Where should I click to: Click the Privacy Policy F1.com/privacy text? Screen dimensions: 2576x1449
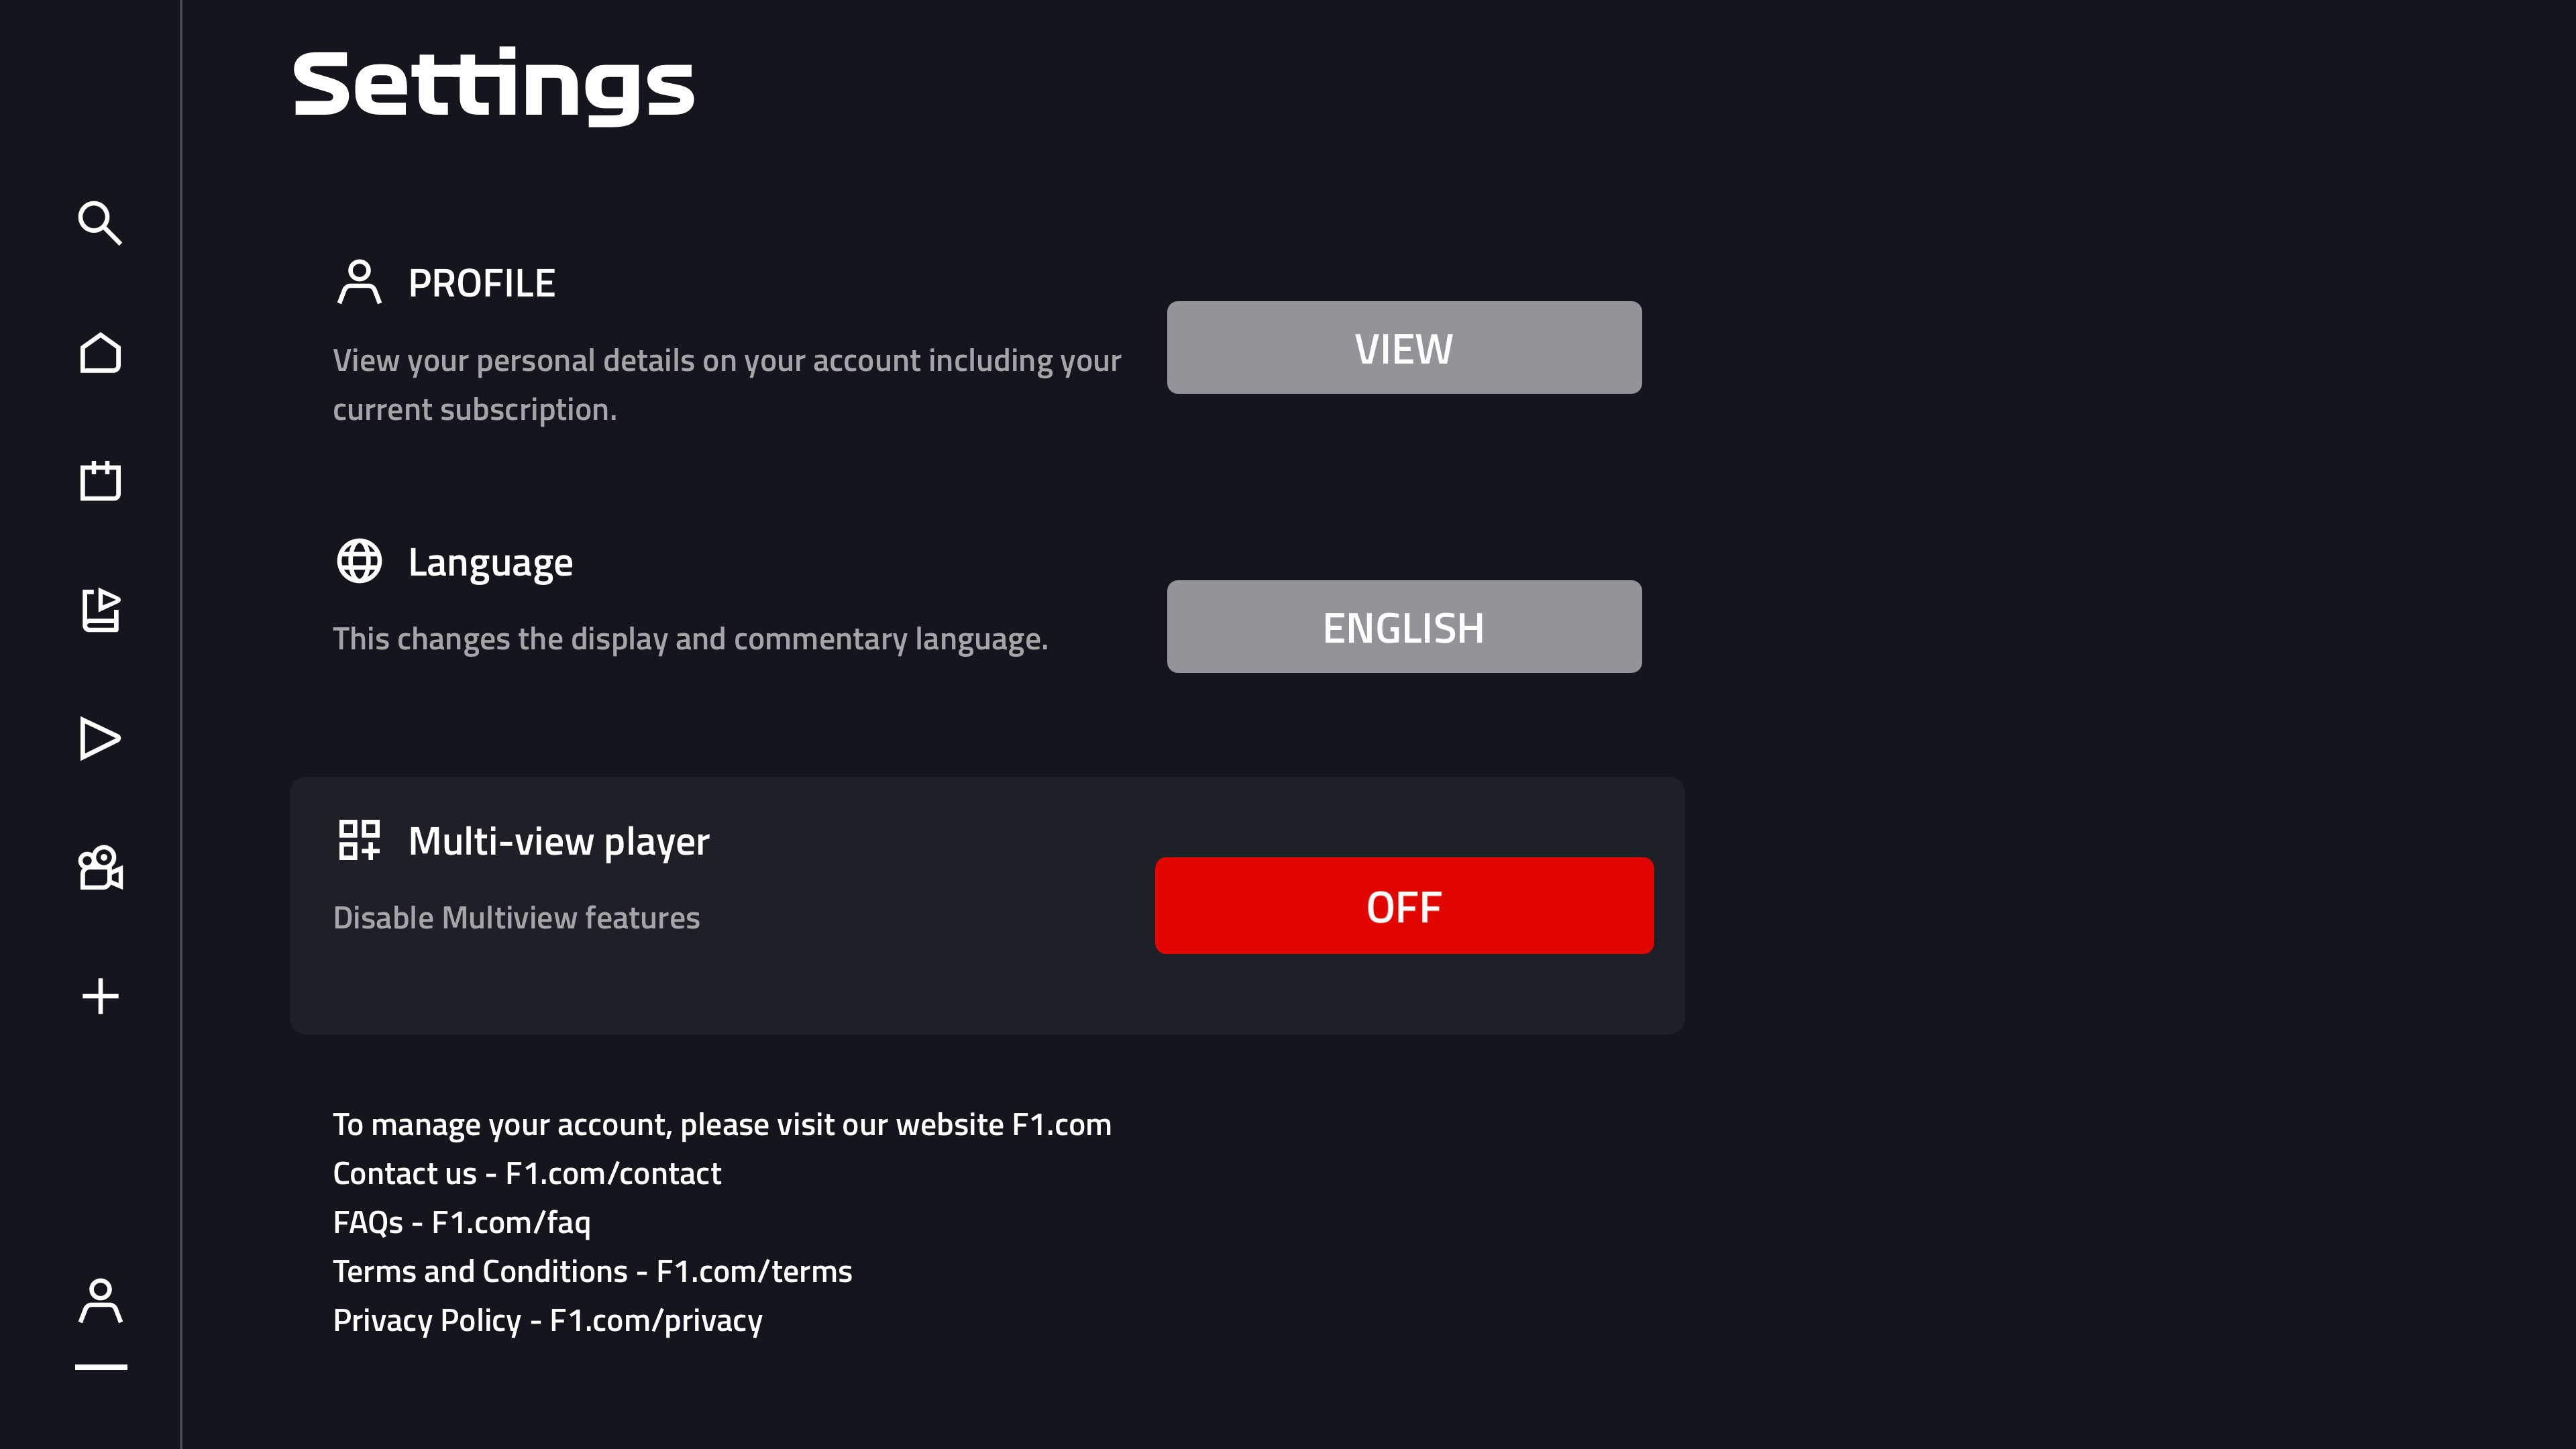click(547, 1321)
